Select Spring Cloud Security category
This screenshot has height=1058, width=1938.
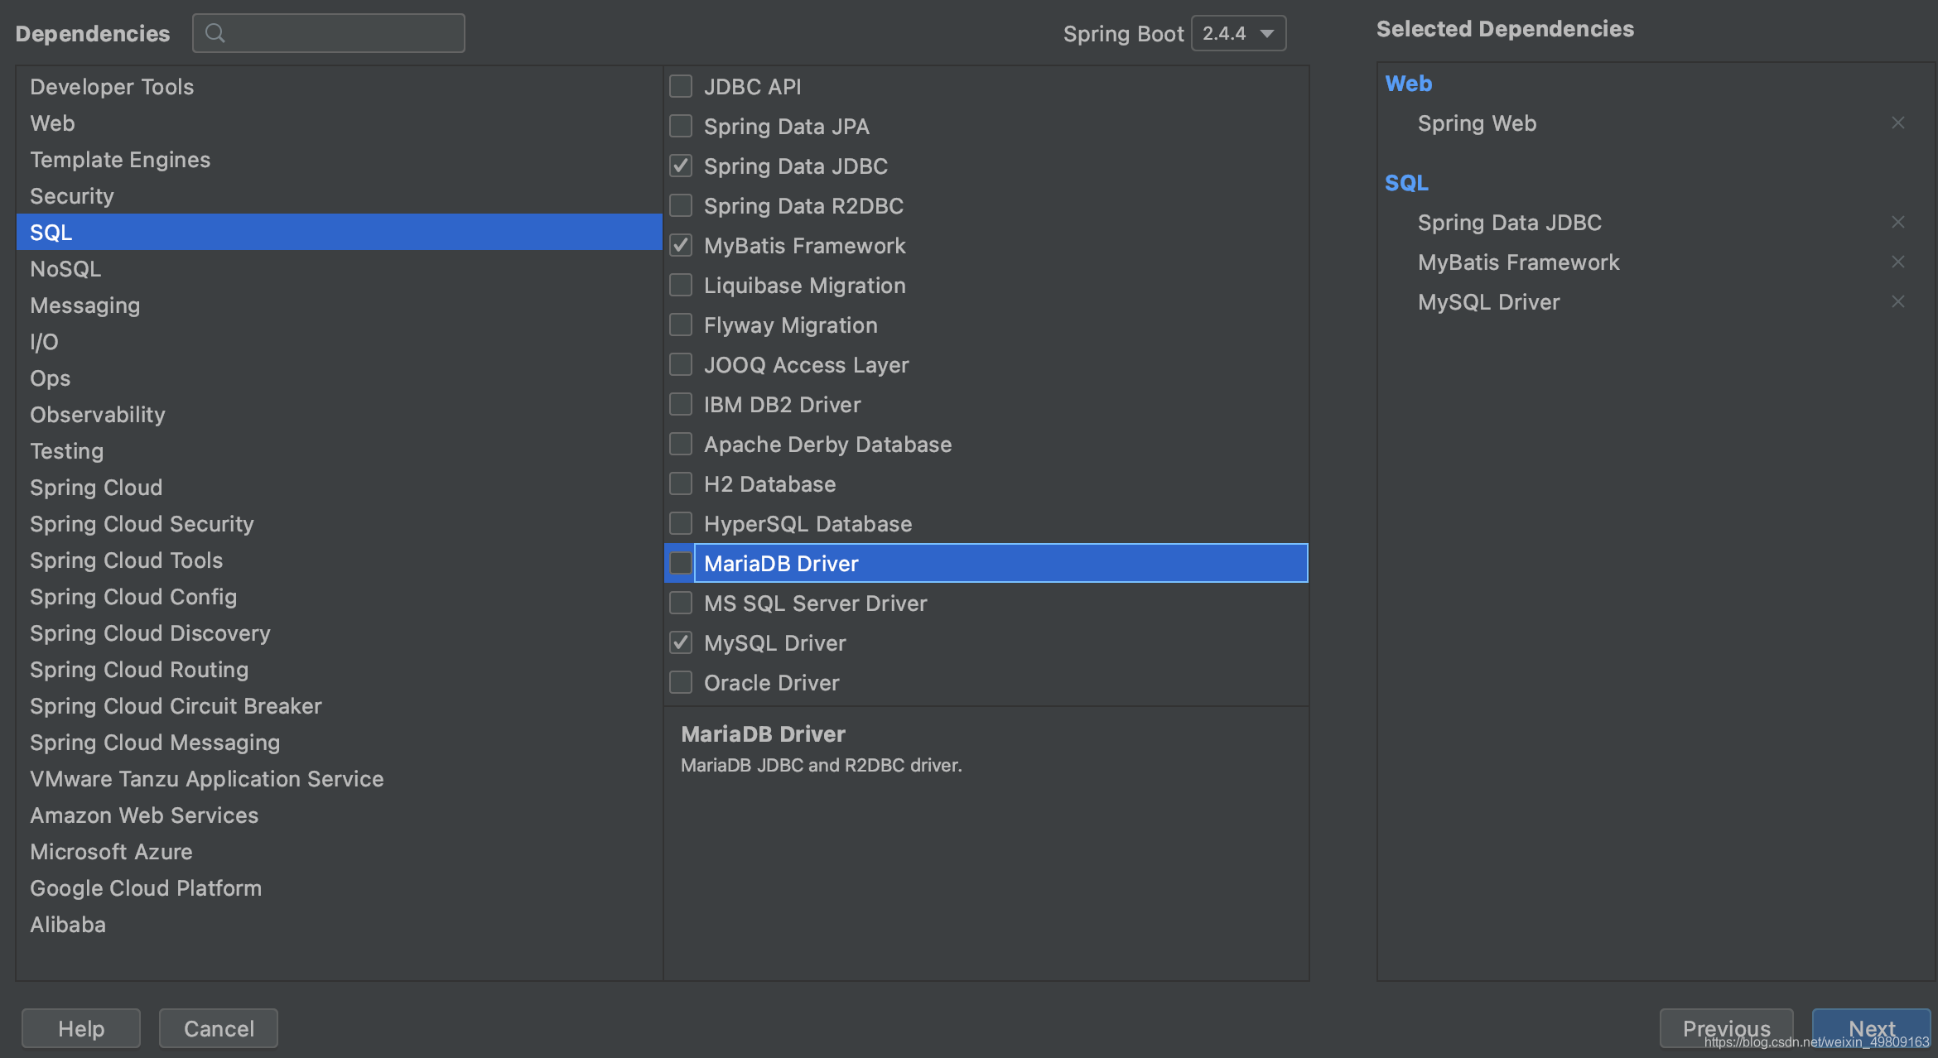point(340,524)
